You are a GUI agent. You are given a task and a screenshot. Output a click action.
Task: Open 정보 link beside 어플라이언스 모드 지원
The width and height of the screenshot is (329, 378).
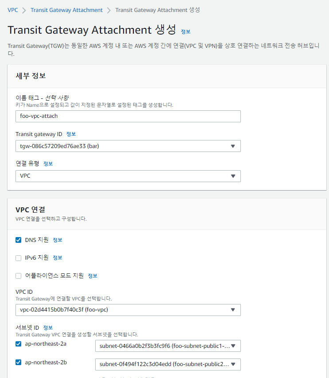92,276
